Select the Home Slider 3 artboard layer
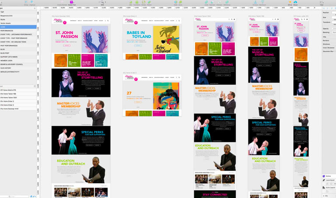This screenshot has width=336, height=198. pos(18,101)
